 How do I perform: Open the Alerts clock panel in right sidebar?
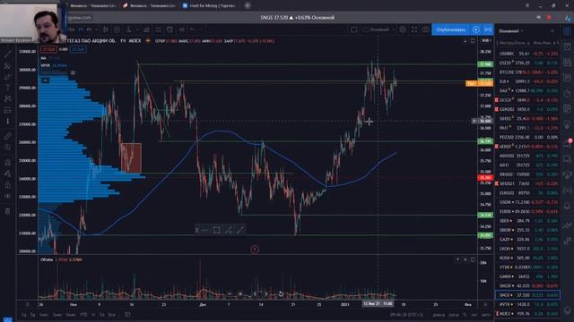pyautogui.click(x=567, y=47)
